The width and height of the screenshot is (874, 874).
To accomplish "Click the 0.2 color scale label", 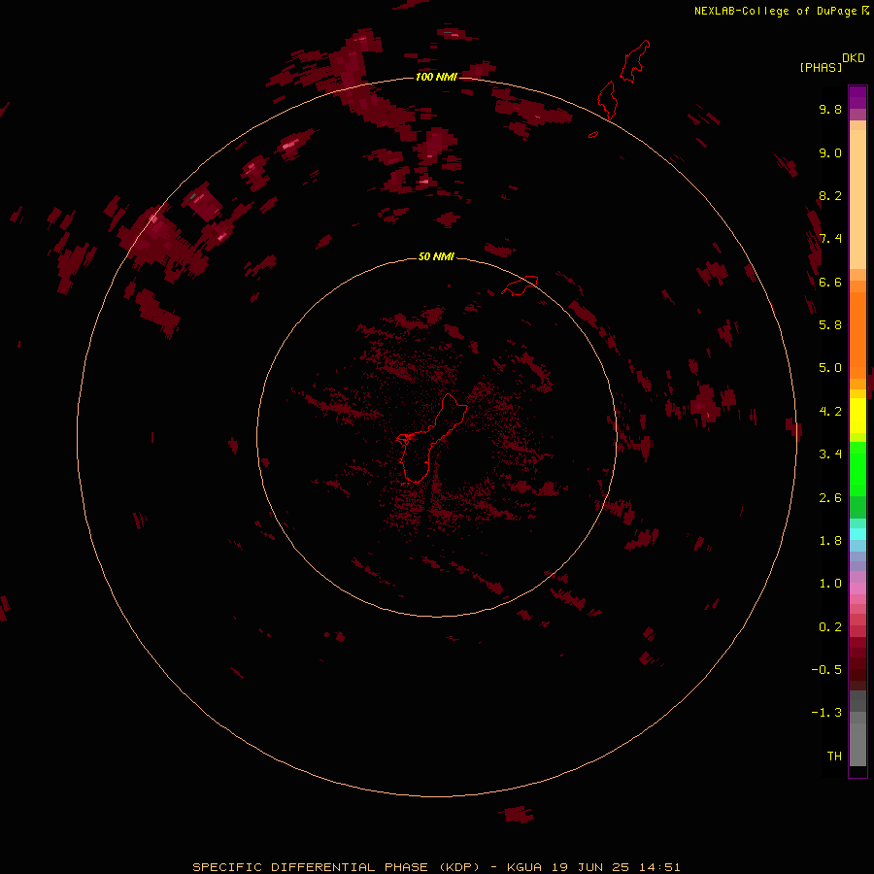I will coord(830,627).
